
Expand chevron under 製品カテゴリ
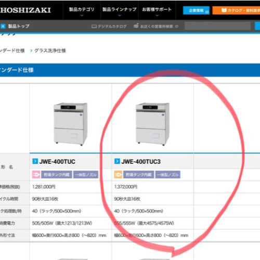coord(82,16)
